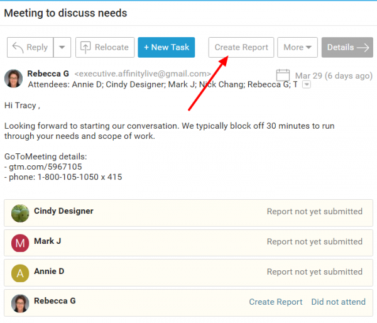The image size is (377, 323).
Task: Click Rebecca G's avatar in attendee list
Action: pyautogui.click(x=21, y=303)
